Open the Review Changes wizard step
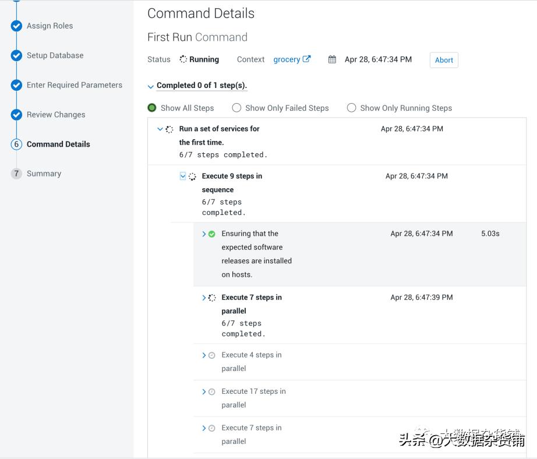This screenshot has width=537, height=459. pos(56,115)
